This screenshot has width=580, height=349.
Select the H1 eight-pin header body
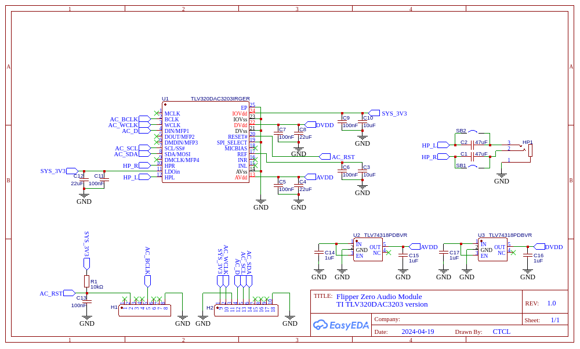pos(144,310)
